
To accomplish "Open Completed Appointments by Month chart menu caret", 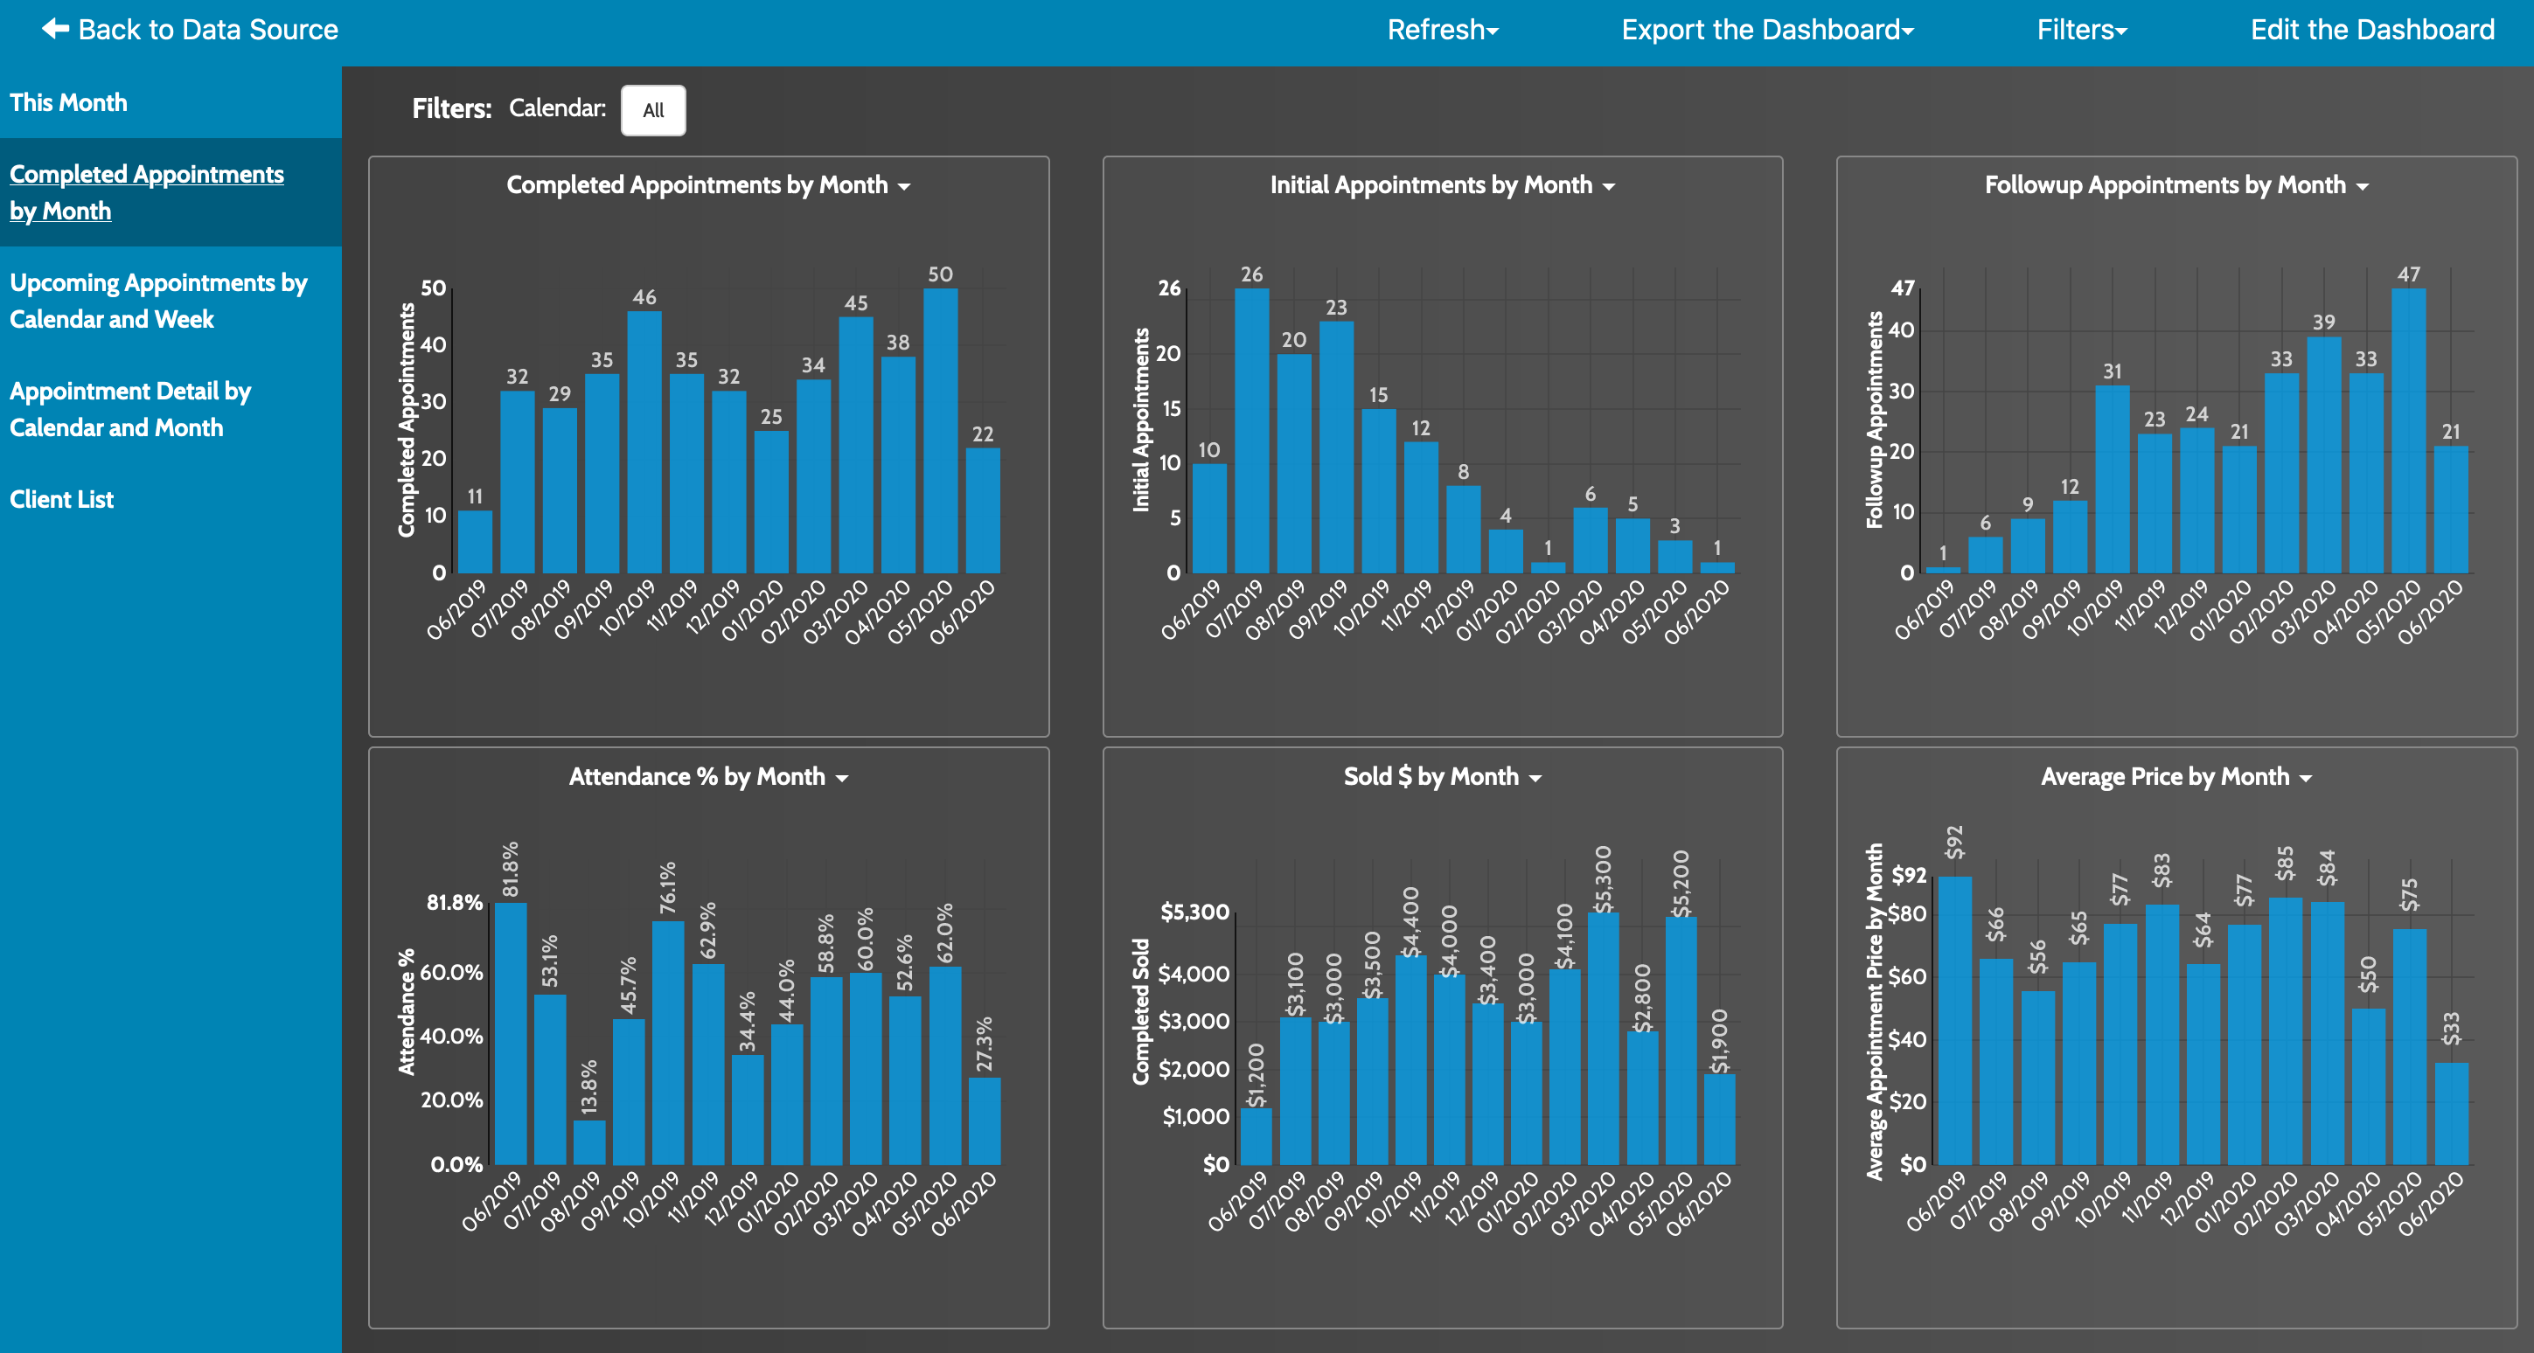I will click(904, 187).
